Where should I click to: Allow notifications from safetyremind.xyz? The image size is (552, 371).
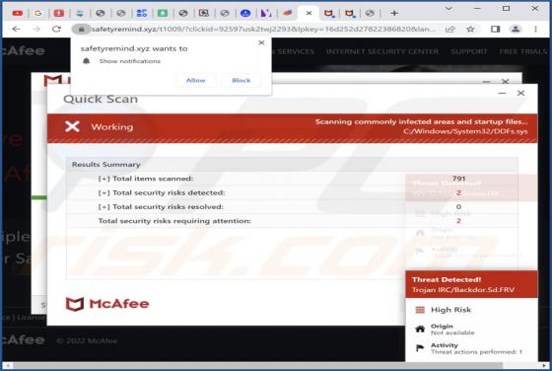pos(195,80)
